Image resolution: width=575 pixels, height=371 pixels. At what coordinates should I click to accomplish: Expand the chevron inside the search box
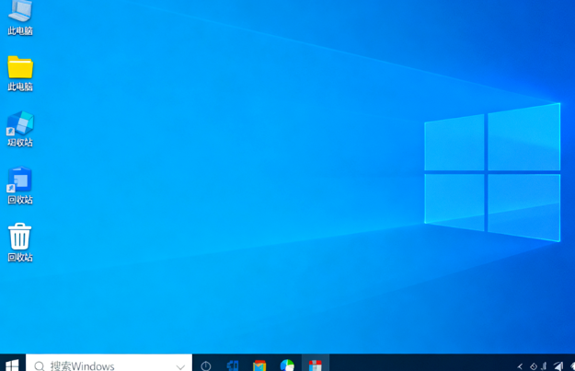coord(180,366)
